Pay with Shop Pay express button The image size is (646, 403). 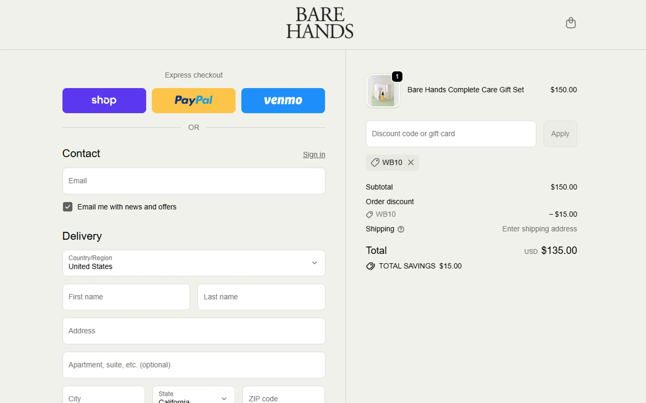104,101
